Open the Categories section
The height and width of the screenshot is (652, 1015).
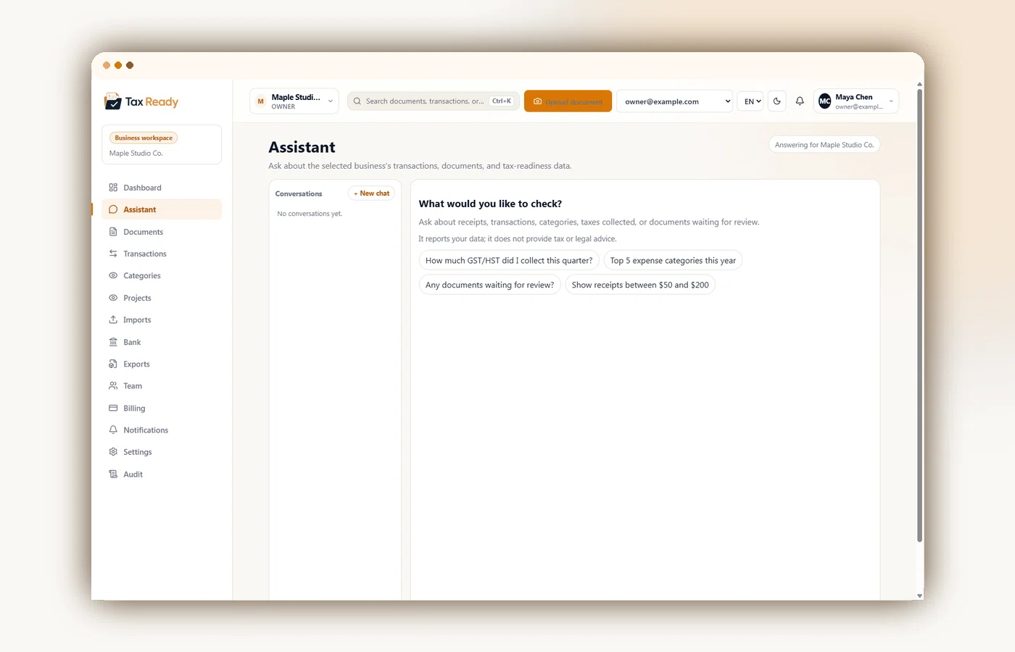[x=162, y=275]
